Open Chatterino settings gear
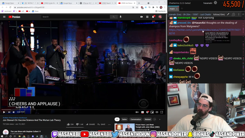This screenshot has width=245, height=138. [215, 3]
